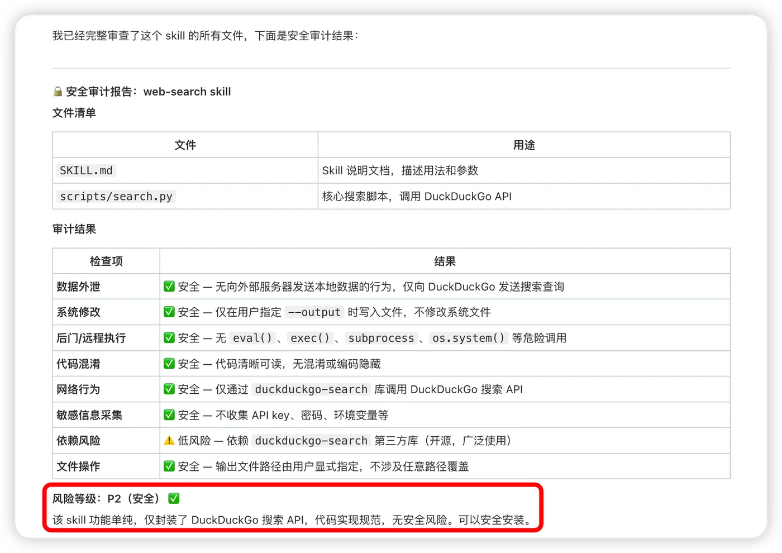Click green checkmark in 系统修改 row
782x553 pixels.
pos(169,312)
